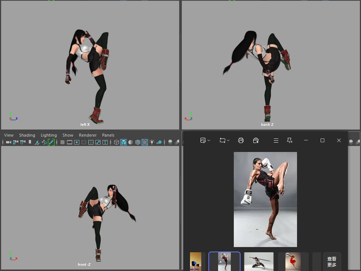361x271 pixels.
Task: Toggle the Field Chart icon
Action: (x=91, y=142)
